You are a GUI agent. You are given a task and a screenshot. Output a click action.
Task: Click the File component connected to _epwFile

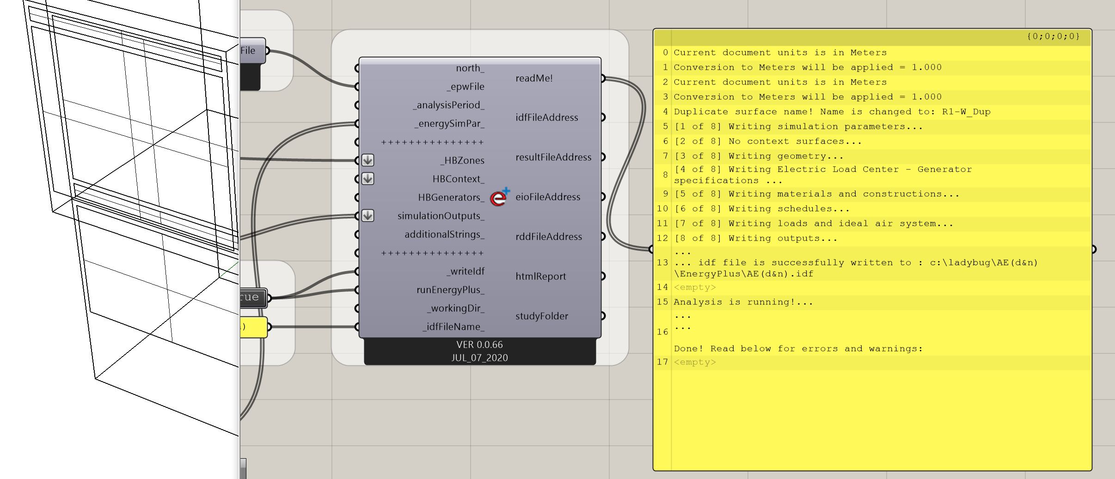(x=252, y=51)
